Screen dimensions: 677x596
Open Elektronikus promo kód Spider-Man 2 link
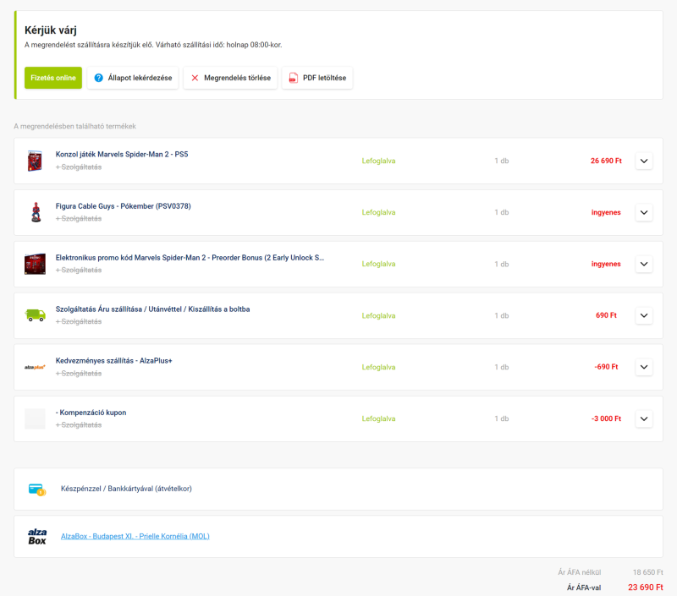(x=190, y=258)
